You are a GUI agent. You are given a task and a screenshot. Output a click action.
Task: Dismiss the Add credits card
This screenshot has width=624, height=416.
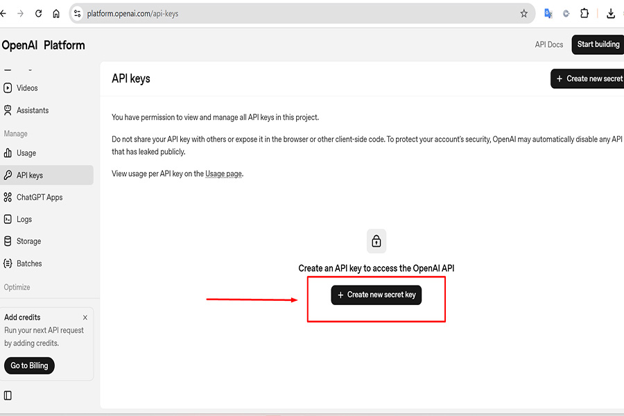tap(85, 318)
